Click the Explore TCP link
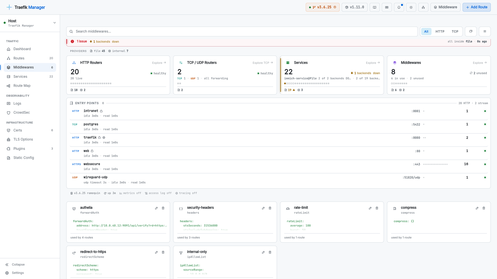This screenshot has height=279, width=497. (263, 63)
